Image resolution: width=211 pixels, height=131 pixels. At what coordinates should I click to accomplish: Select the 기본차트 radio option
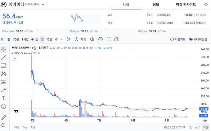point(178,39)
